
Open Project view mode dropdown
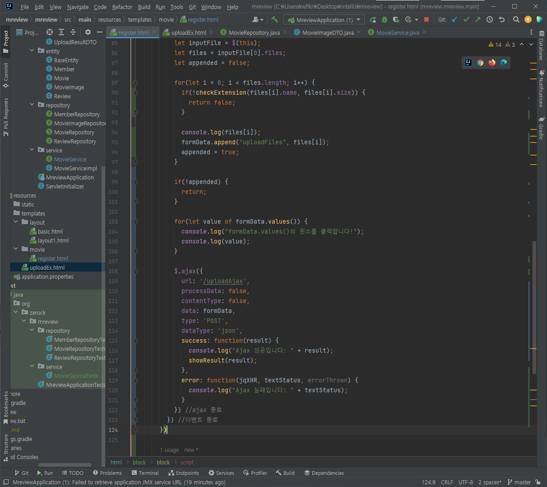[28, 32]
